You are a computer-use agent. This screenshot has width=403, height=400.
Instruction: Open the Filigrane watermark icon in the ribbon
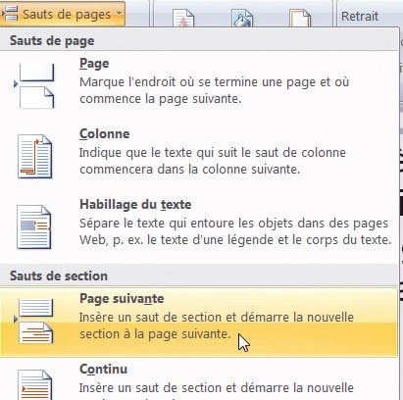coord(183,18)
